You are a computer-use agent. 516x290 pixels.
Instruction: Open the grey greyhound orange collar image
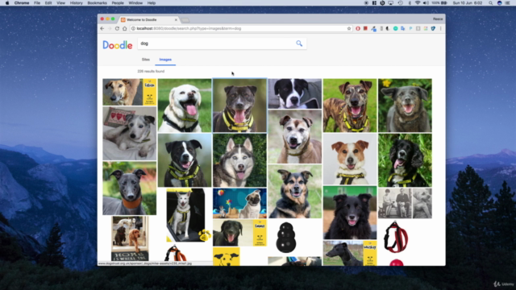click(x=129, y=188)
